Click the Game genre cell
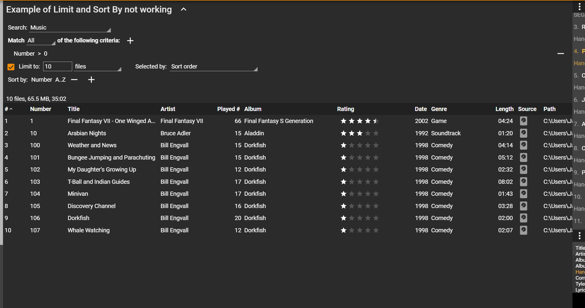The image size is (585, 308). click(439, 121)
